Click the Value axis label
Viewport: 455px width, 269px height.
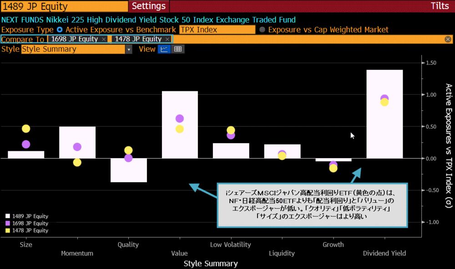(x=180, y=254)
